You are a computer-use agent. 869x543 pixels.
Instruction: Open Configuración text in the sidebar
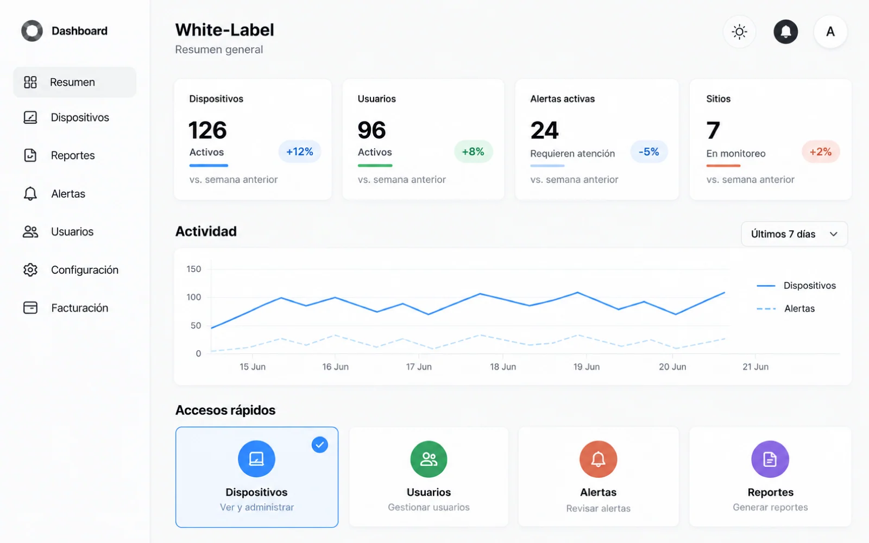click(x=85, y=270)
